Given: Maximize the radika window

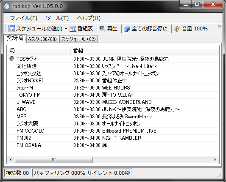Looking at the screenshot, I should [197, 5].
